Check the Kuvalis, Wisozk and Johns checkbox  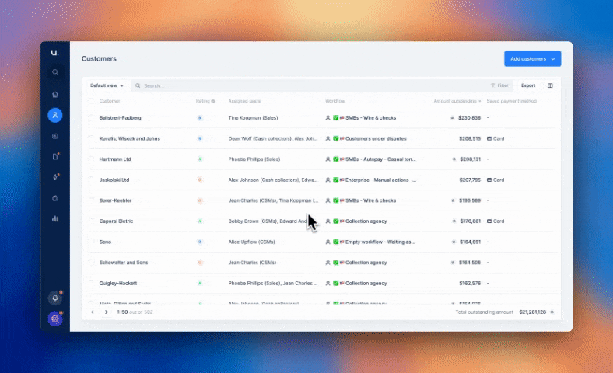[91, 138]
